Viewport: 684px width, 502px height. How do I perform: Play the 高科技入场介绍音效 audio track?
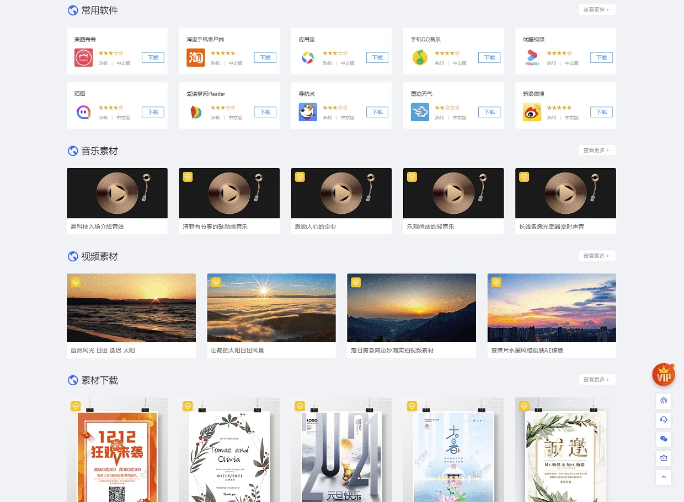[117, 193]
